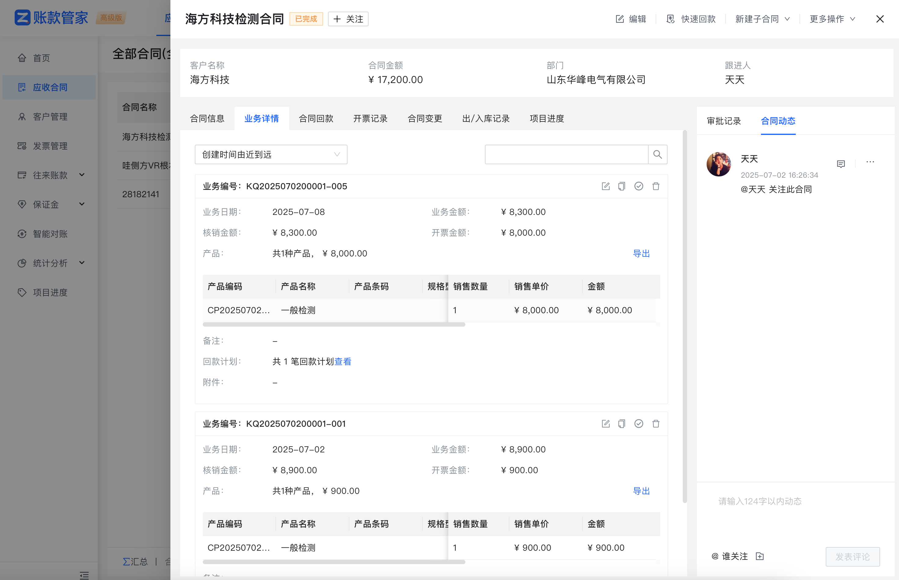Copy business record KQ2025070200001-001
This screenshot has width=899, height=580.
622,424
